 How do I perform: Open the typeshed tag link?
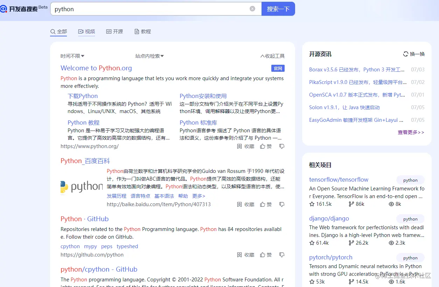coord(127,246)
